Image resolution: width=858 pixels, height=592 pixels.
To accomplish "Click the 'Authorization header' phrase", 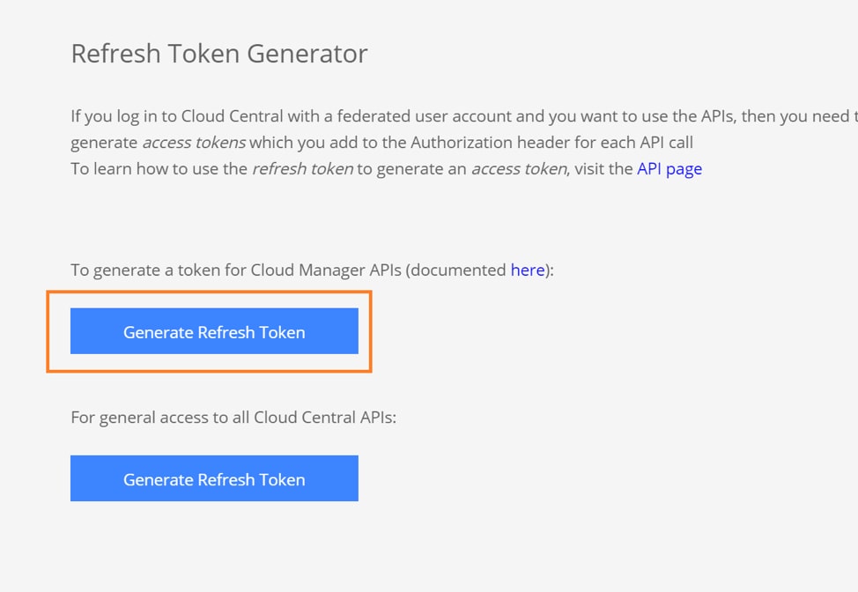I will [x=487, y=142].
